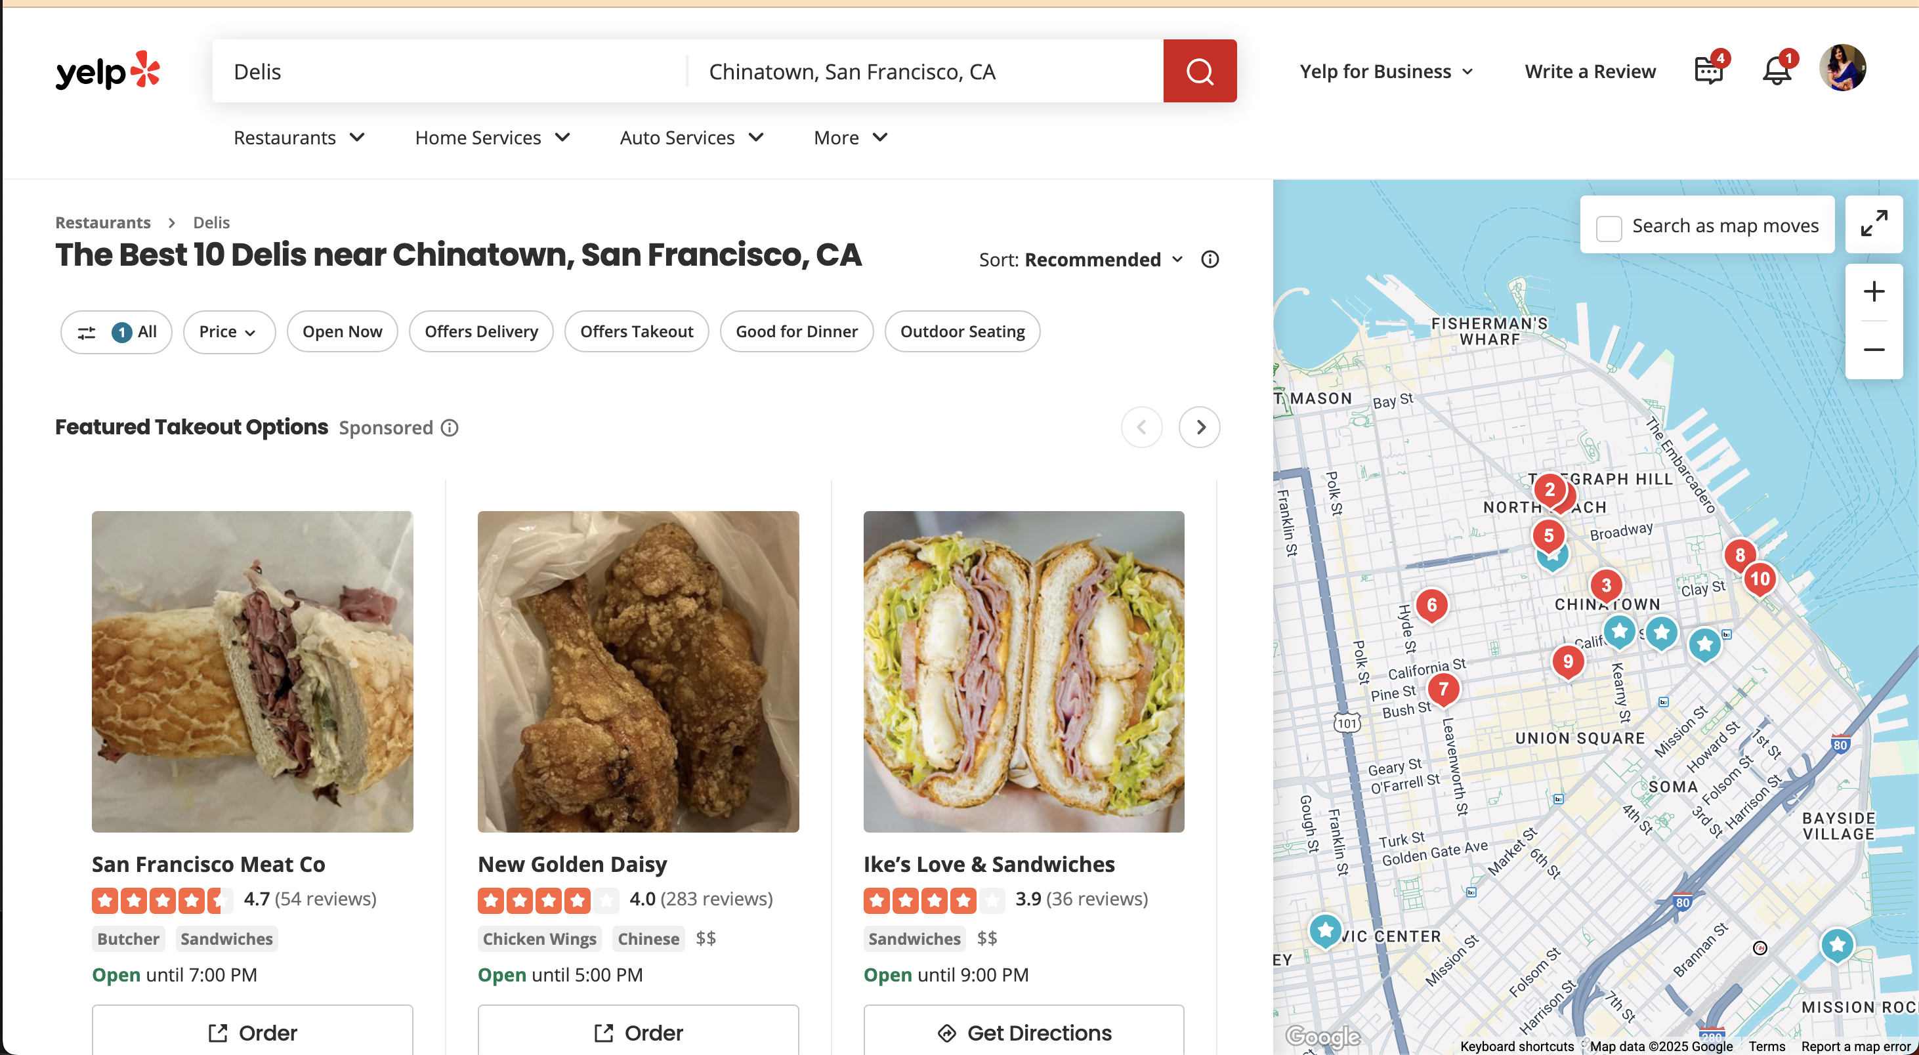Show next featured takeout options
The image size is (1919, 1055).
[x=1200, y=426]
